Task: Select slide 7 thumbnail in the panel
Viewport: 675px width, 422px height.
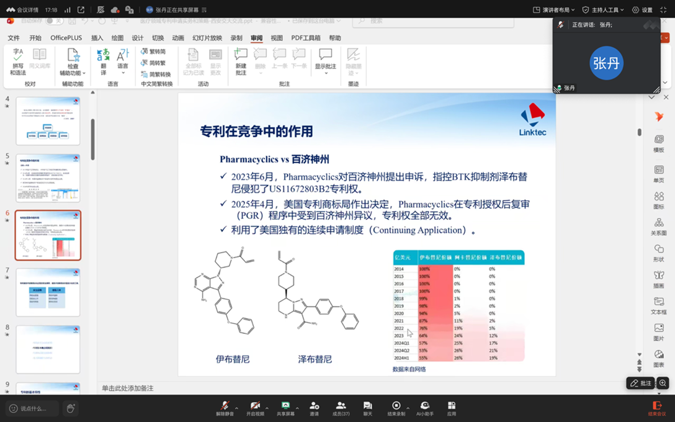Action: click(48, 292)
